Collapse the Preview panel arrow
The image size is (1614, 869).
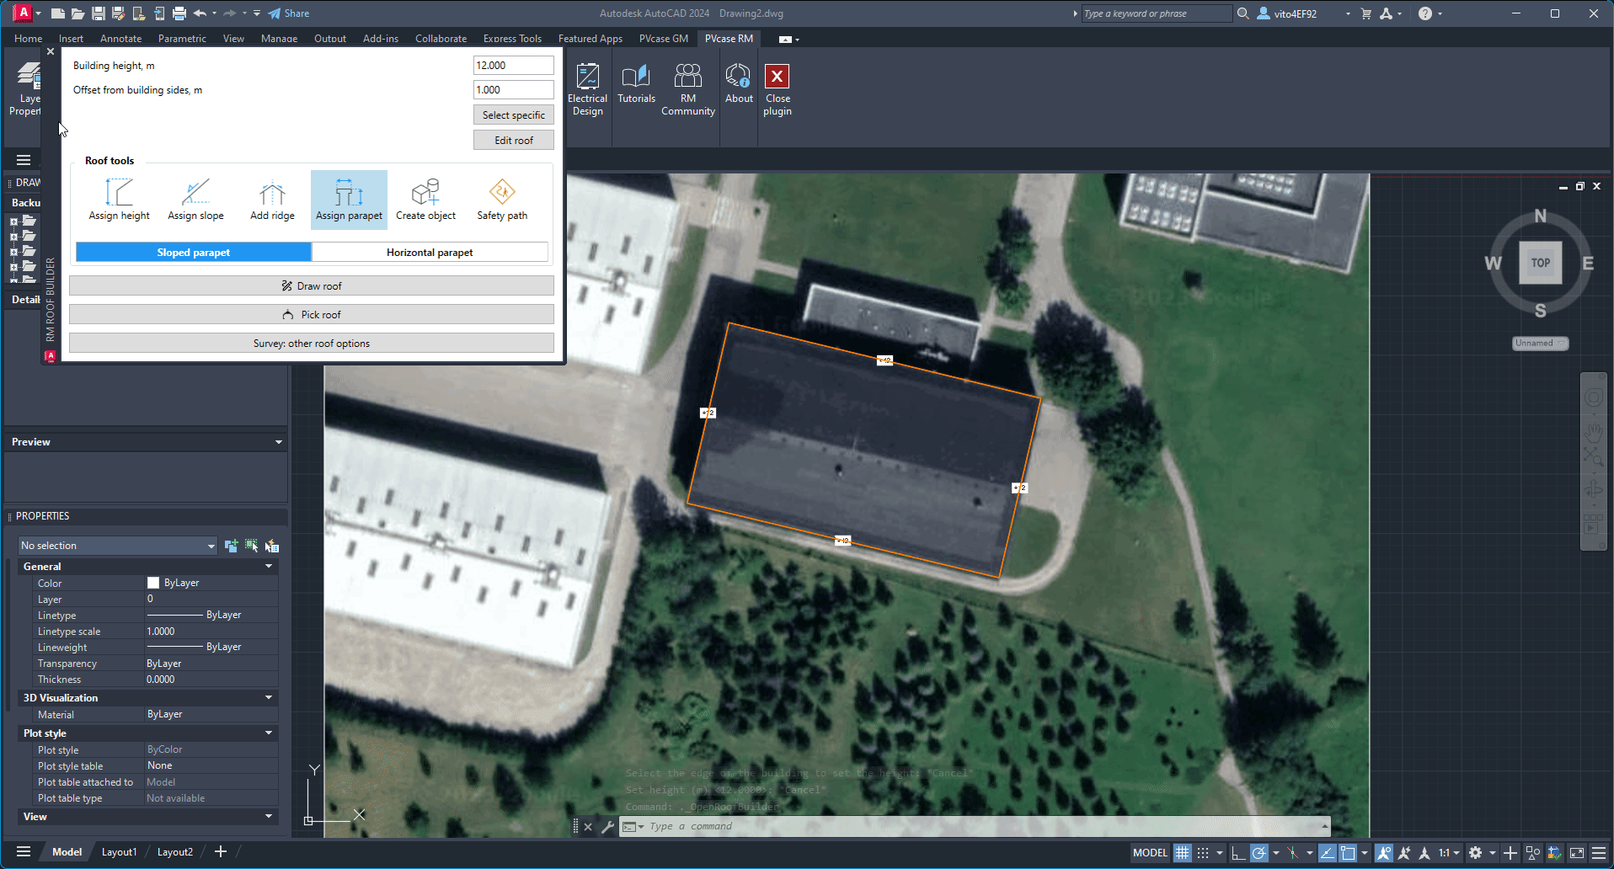pyautogui.click(x=279, y=442)
